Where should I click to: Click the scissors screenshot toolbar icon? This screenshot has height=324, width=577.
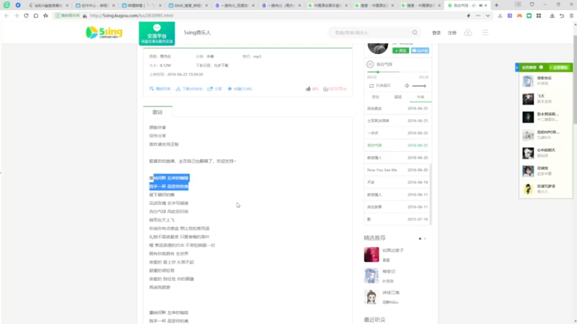tap(500, 16)
